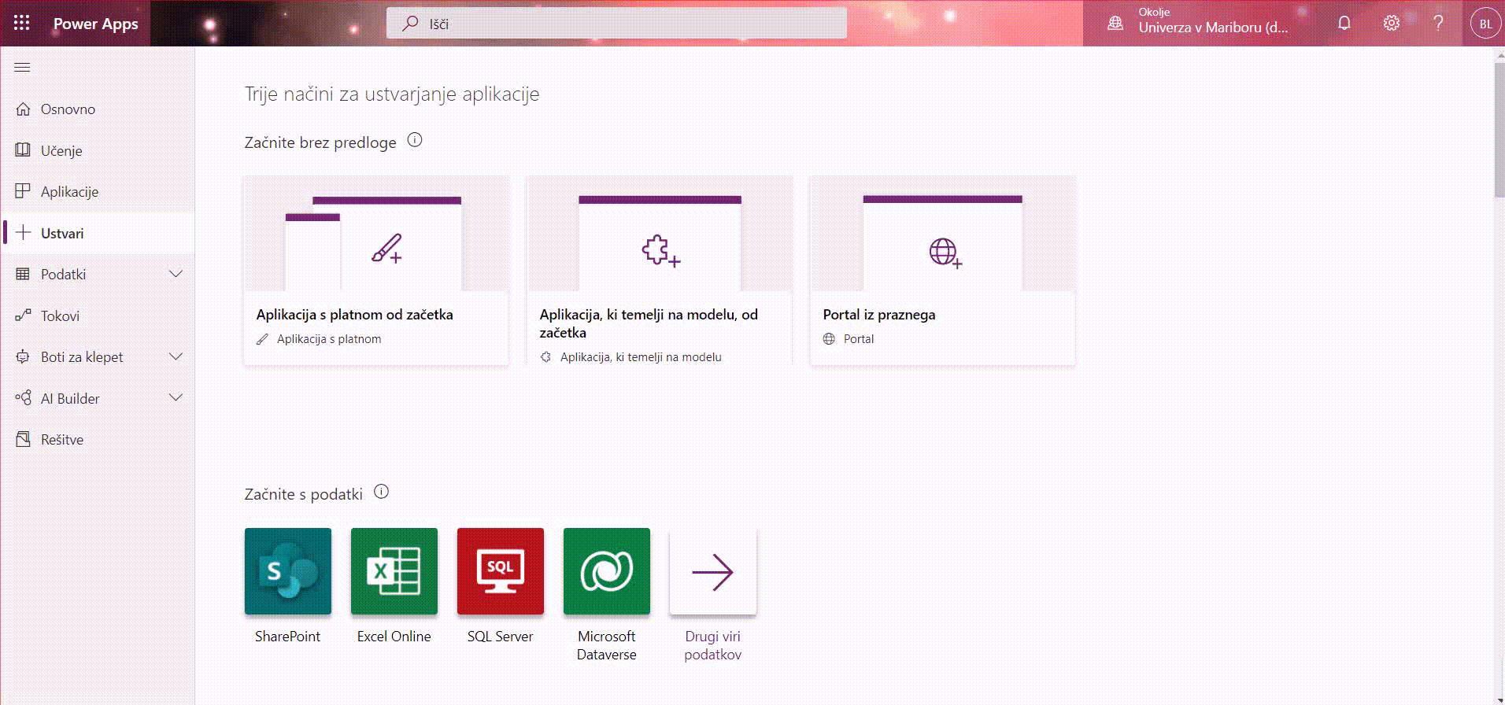Expand the Boti za klepet chevron

(x=176, y=356)
